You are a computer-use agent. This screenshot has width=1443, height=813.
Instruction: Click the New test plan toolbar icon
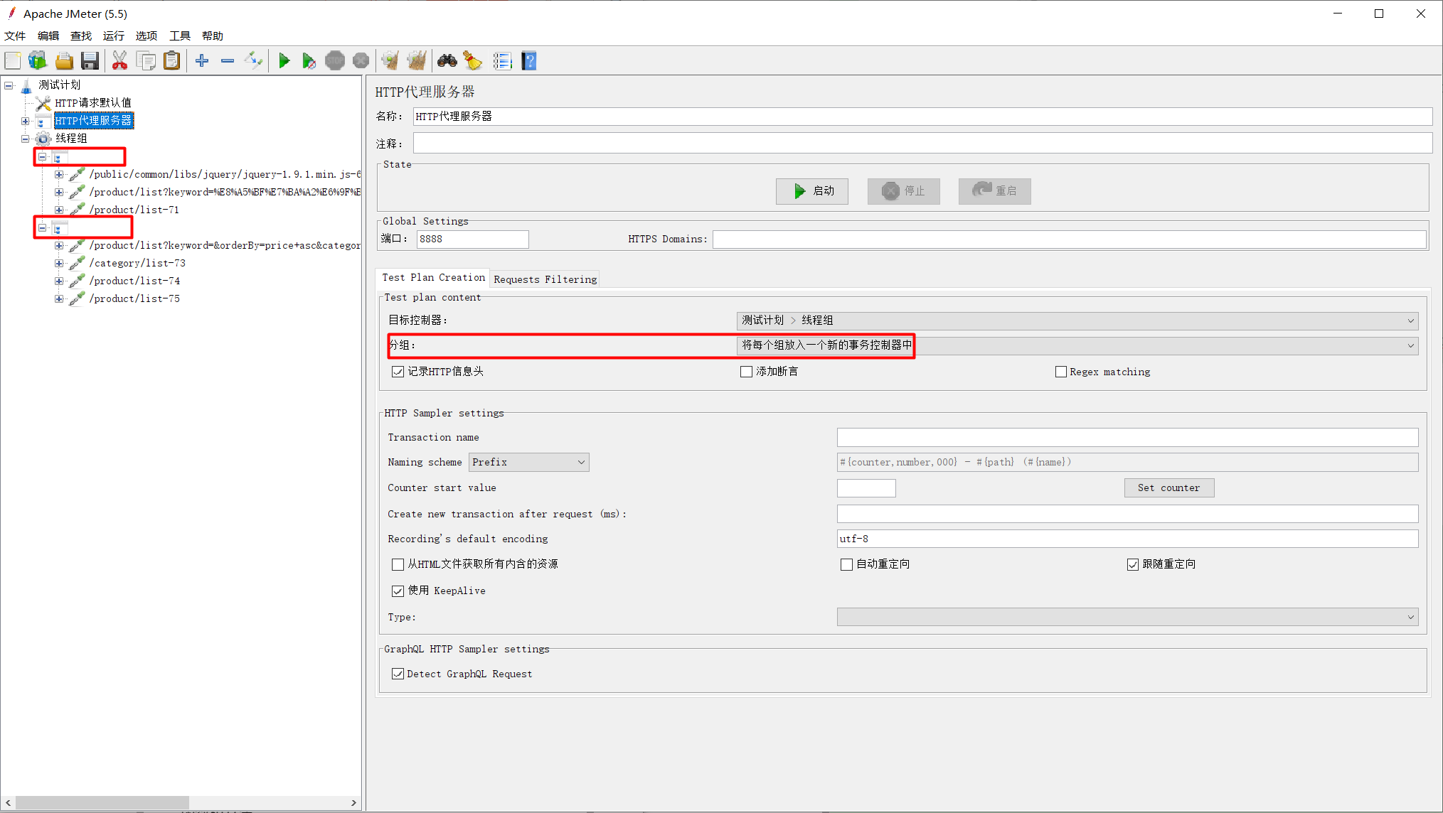coord(13,61)
